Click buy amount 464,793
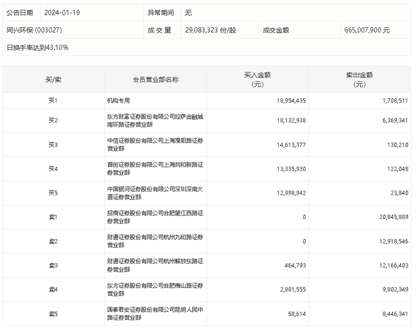Screen dimensions: 416x331 point(295,266)
